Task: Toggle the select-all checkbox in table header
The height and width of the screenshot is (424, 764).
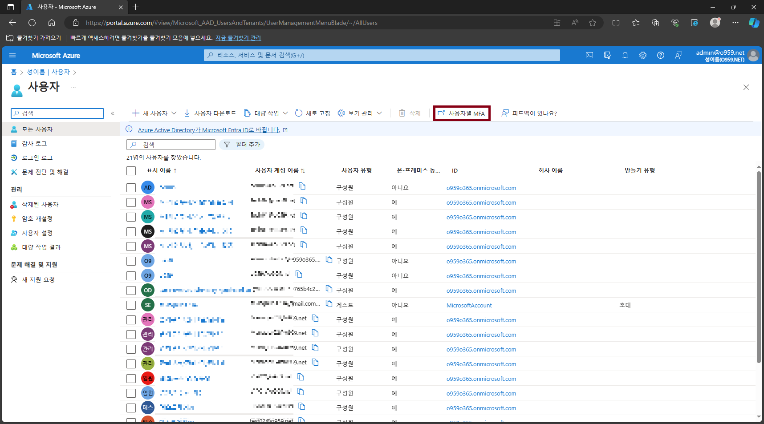Action: [x=131, y=171]
